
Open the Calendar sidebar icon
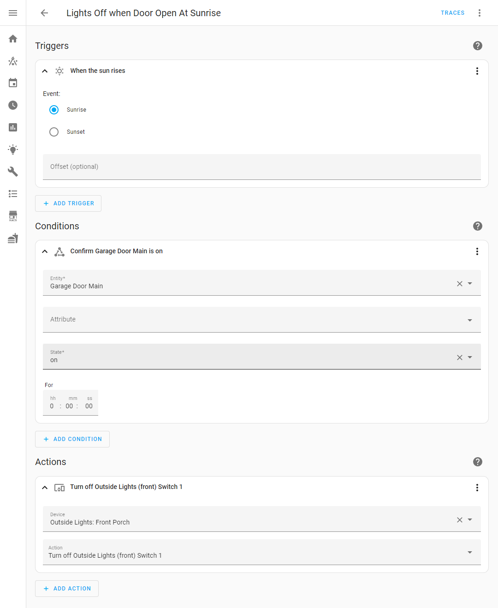coord(12,83)
